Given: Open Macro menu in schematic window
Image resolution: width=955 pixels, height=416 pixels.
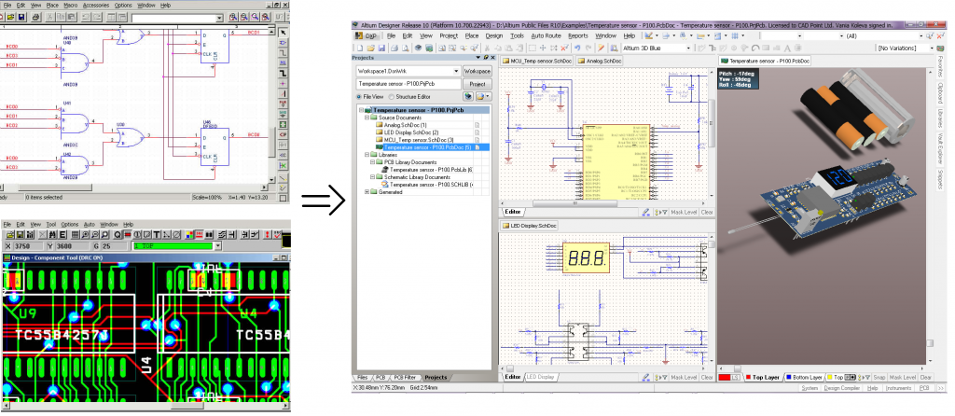Looking at the screenshot, I should click(71, 5).
